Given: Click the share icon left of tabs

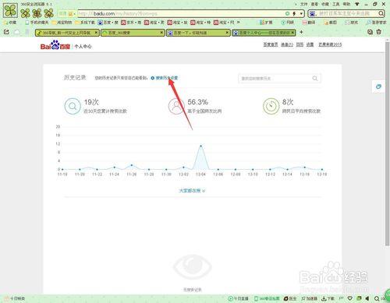Looking at the screenshot, I should click(6, 32).
